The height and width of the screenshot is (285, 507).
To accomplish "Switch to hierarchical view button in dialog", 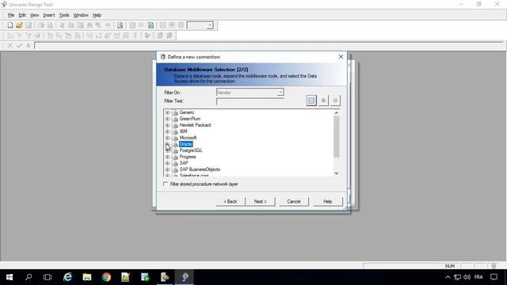I will click(x=311, y=101).
